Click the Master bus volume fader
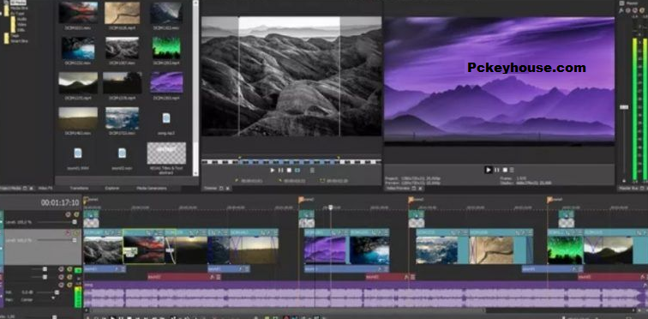The height and width of the screenshot is (319, 648). (624, 107)
